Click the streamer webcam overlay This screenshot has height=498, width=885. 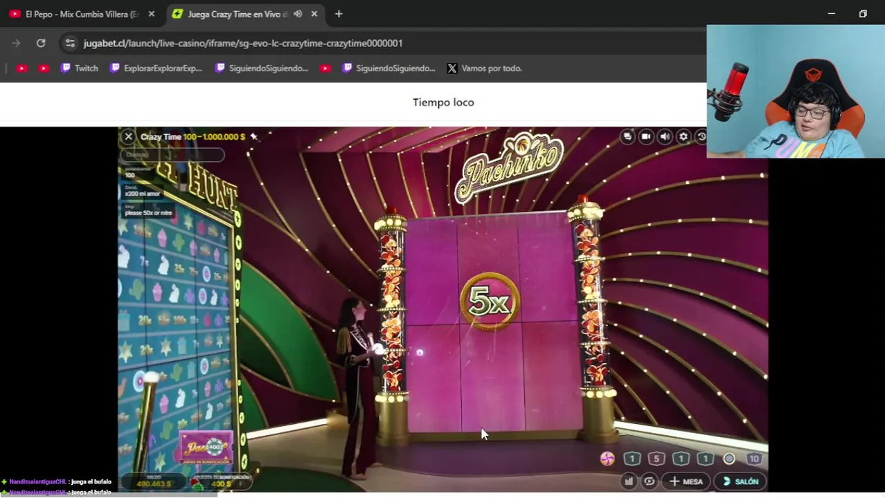pyautogui.click(x=796, y=91)
